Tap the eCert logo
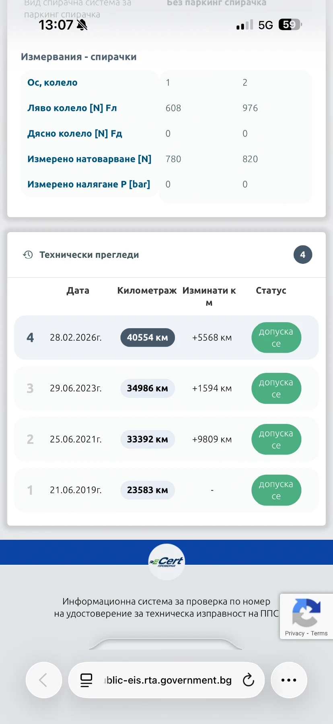Viewport: 333px width, 724px height. (x=166, y=562)
